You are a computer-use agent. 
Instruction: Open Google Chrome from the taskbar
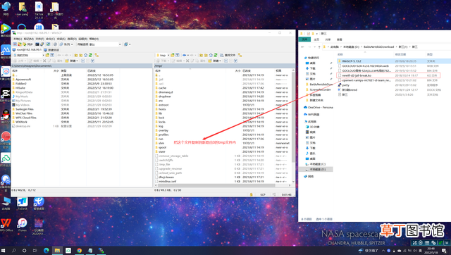(x=79, y=250)
